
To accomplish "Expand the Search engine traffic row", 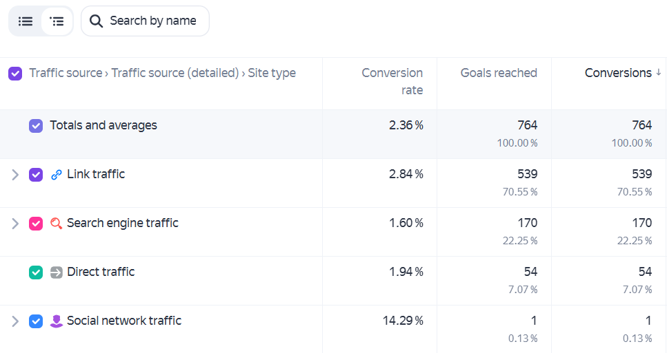I will [15, 224].
